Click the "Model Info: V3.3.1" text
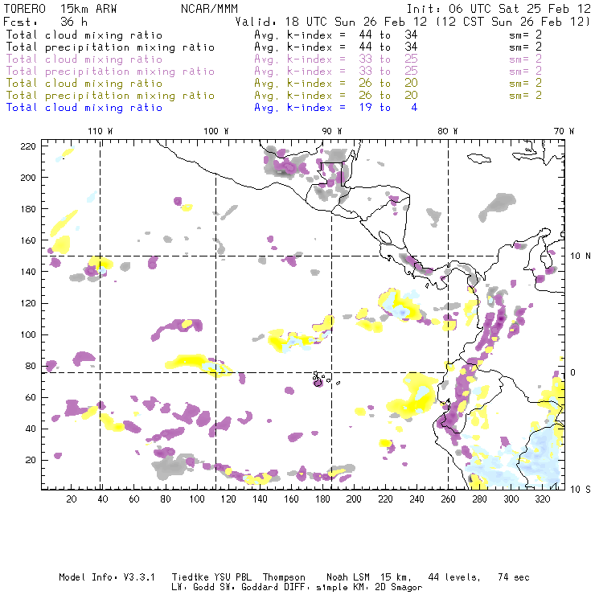The width and height of the screenshot is (595, 595). coord(107,577)
